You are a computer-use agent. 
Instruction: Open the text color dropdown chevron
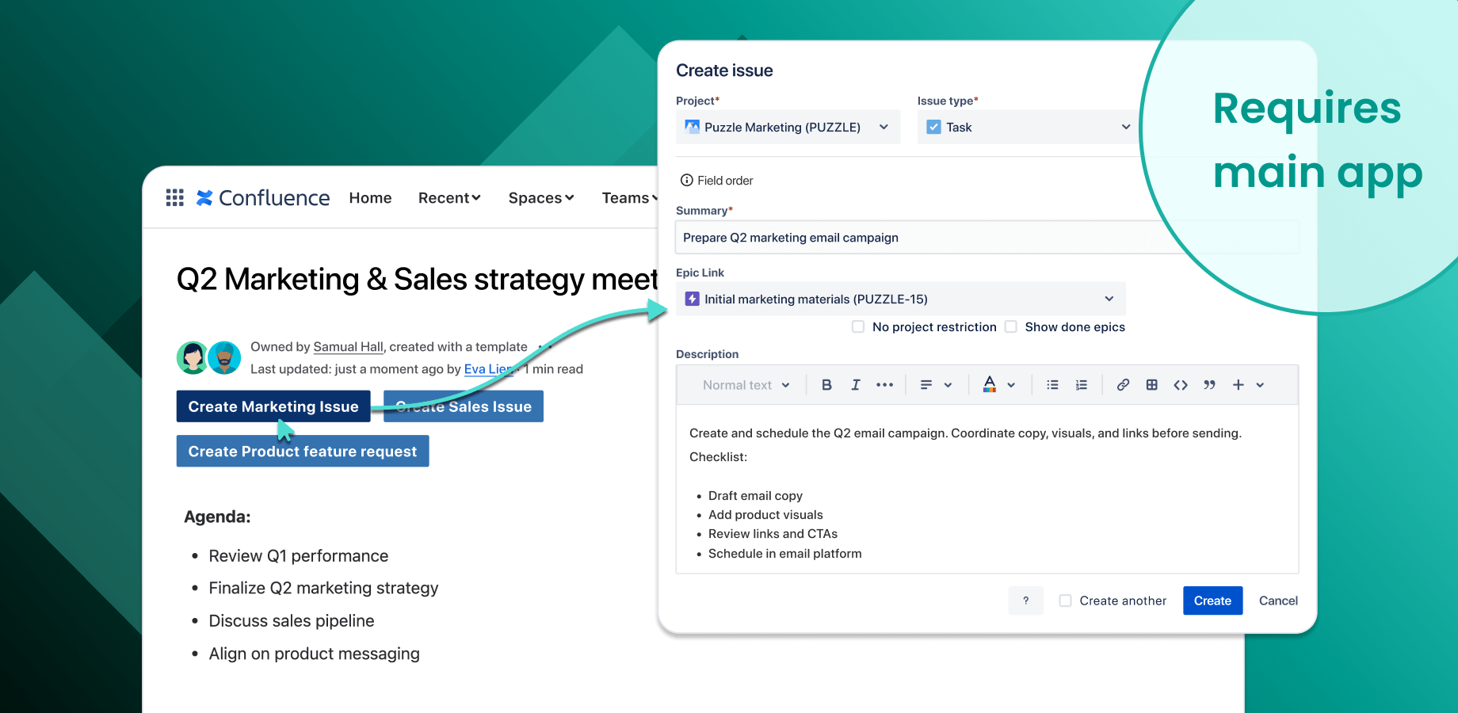(x=1011, y=385)
